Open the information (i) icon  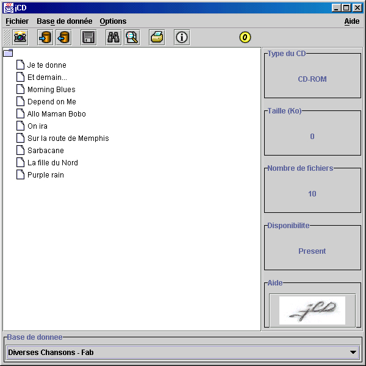181,37
